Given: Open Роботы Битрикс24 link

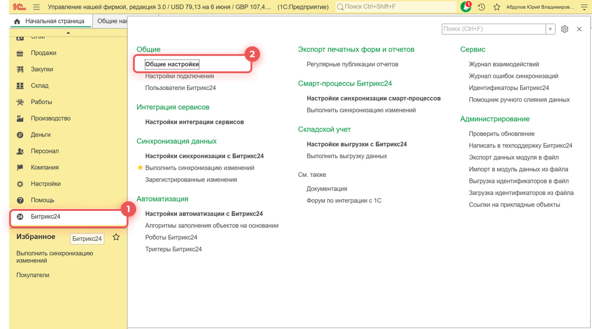Looking at the screenshot, I should 171,238.
